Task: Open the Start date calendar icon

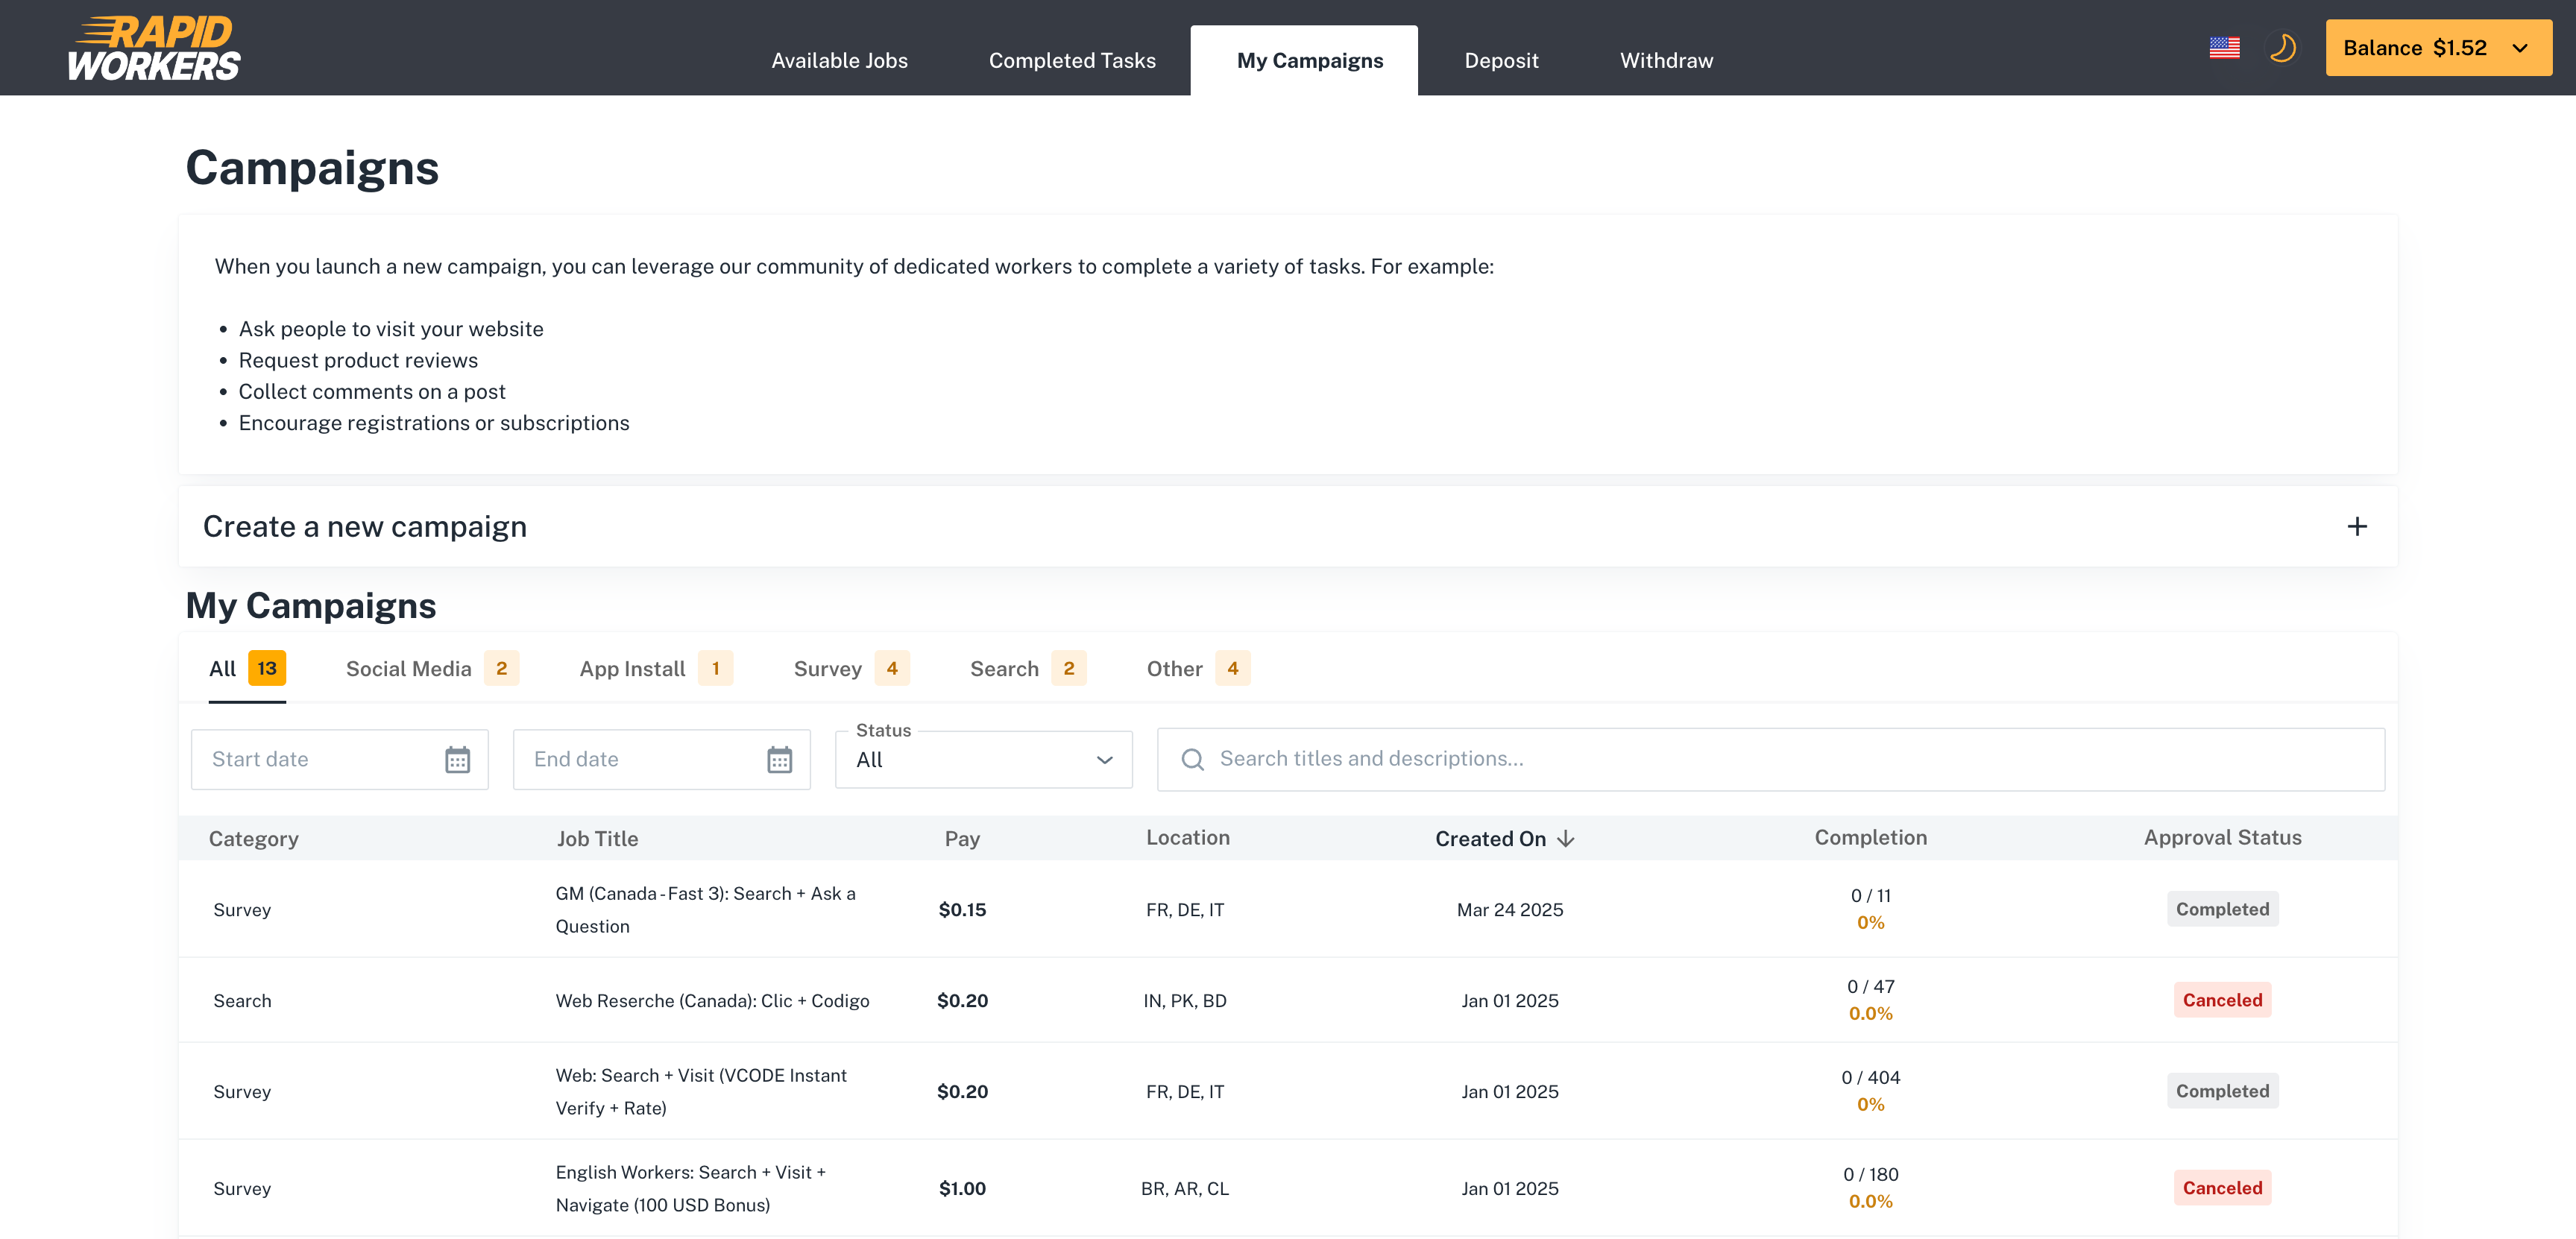Action: click(x=457, y=759)
